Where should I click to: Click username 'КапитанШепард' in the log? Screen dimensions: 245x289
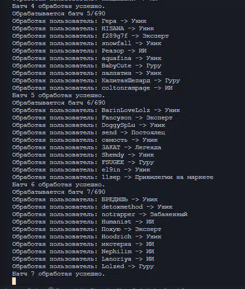coord(126,80)
